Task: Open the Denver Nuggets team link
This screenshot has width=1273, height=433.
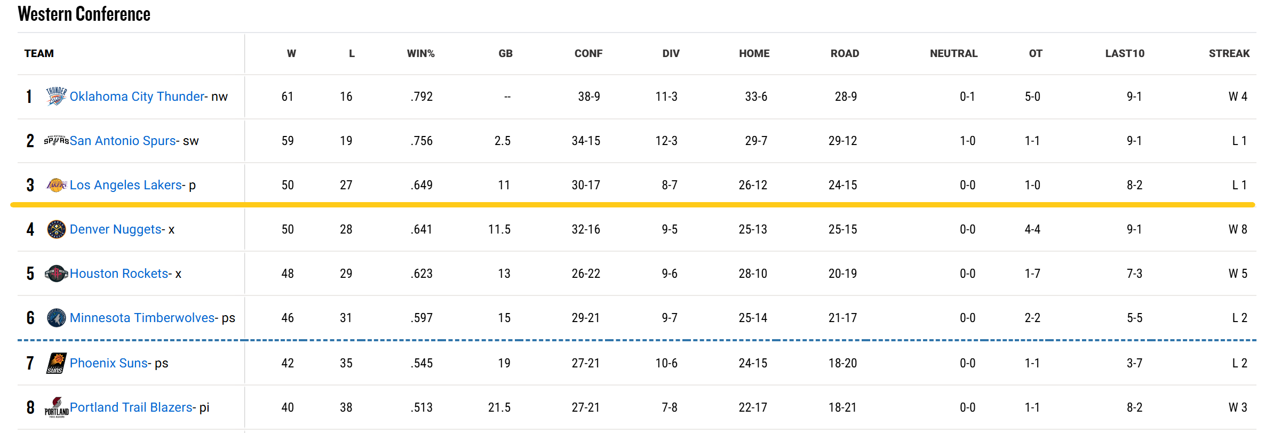Action: pyautogui.click(x=116, y=229)
